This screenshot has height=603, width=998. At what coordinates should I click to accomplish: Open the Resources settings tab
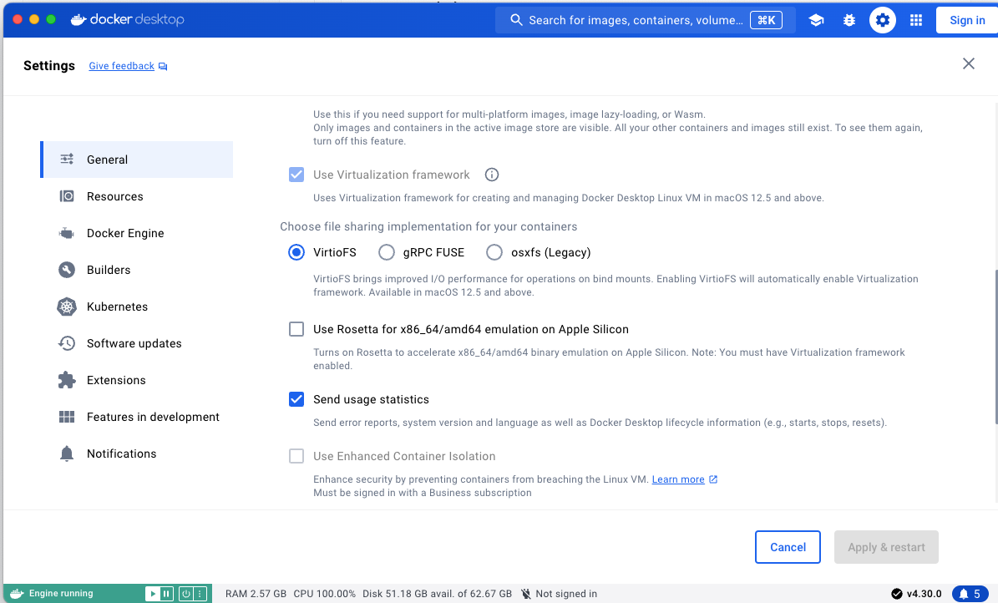coord(137,196)
